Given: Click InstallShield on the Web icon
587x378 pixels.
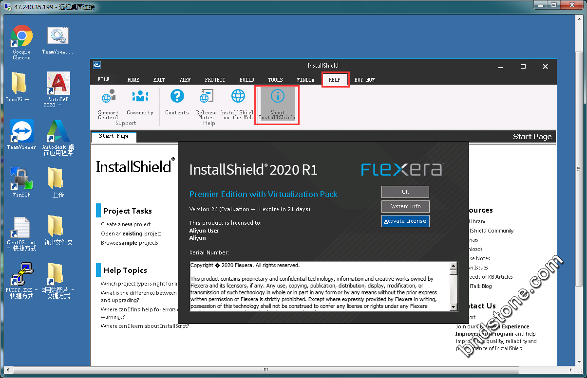Looking at the screenshot, I should coord(238,103).
